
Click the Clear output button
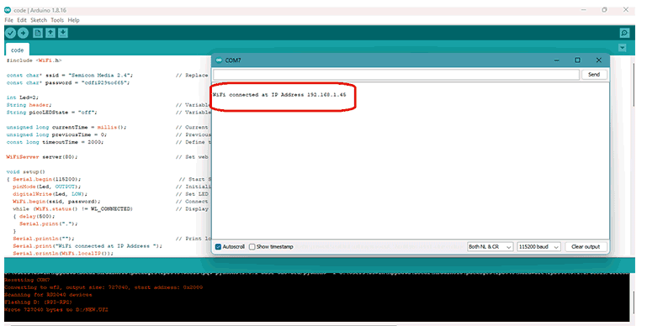586,246
